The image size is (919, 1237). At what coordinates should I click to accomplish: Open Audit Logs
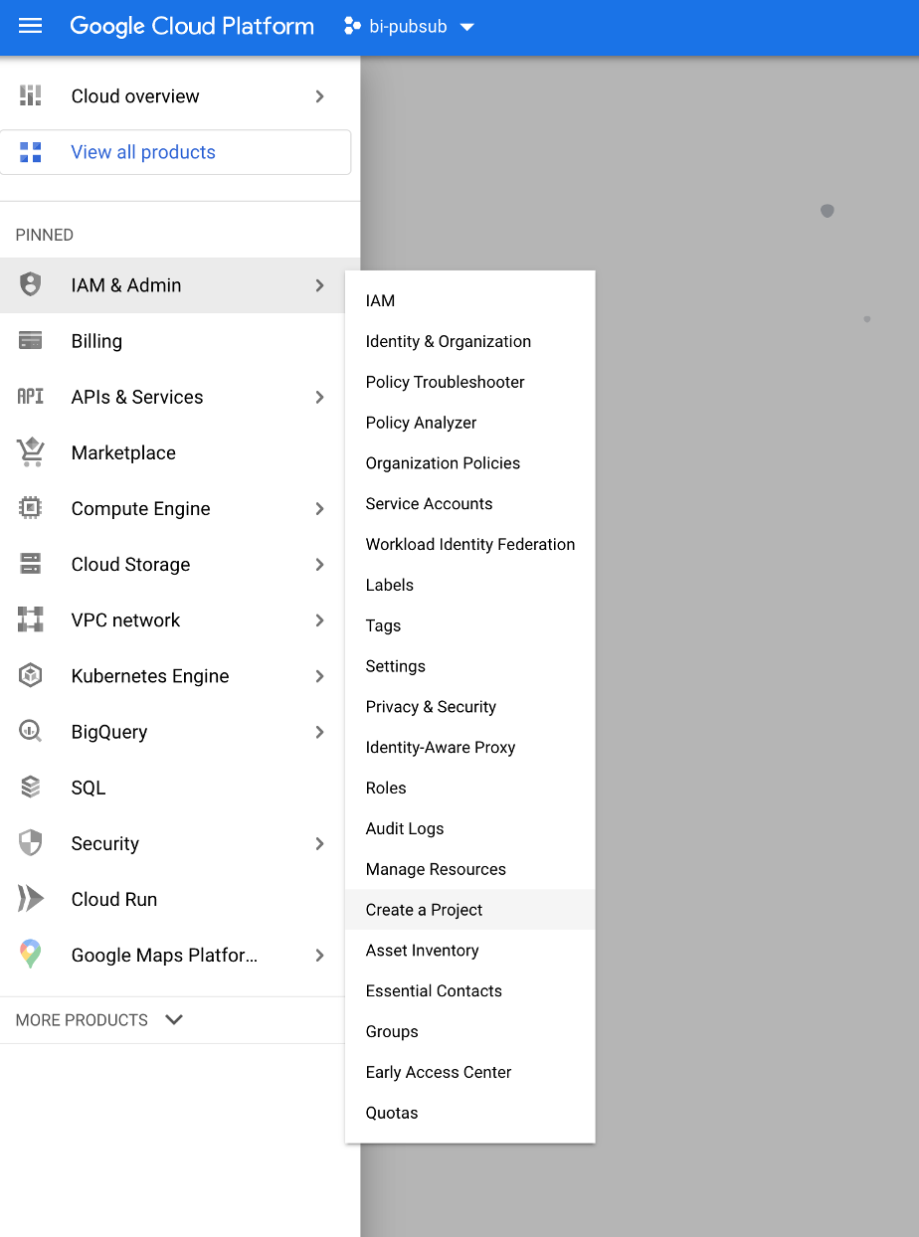pos(469,828)
